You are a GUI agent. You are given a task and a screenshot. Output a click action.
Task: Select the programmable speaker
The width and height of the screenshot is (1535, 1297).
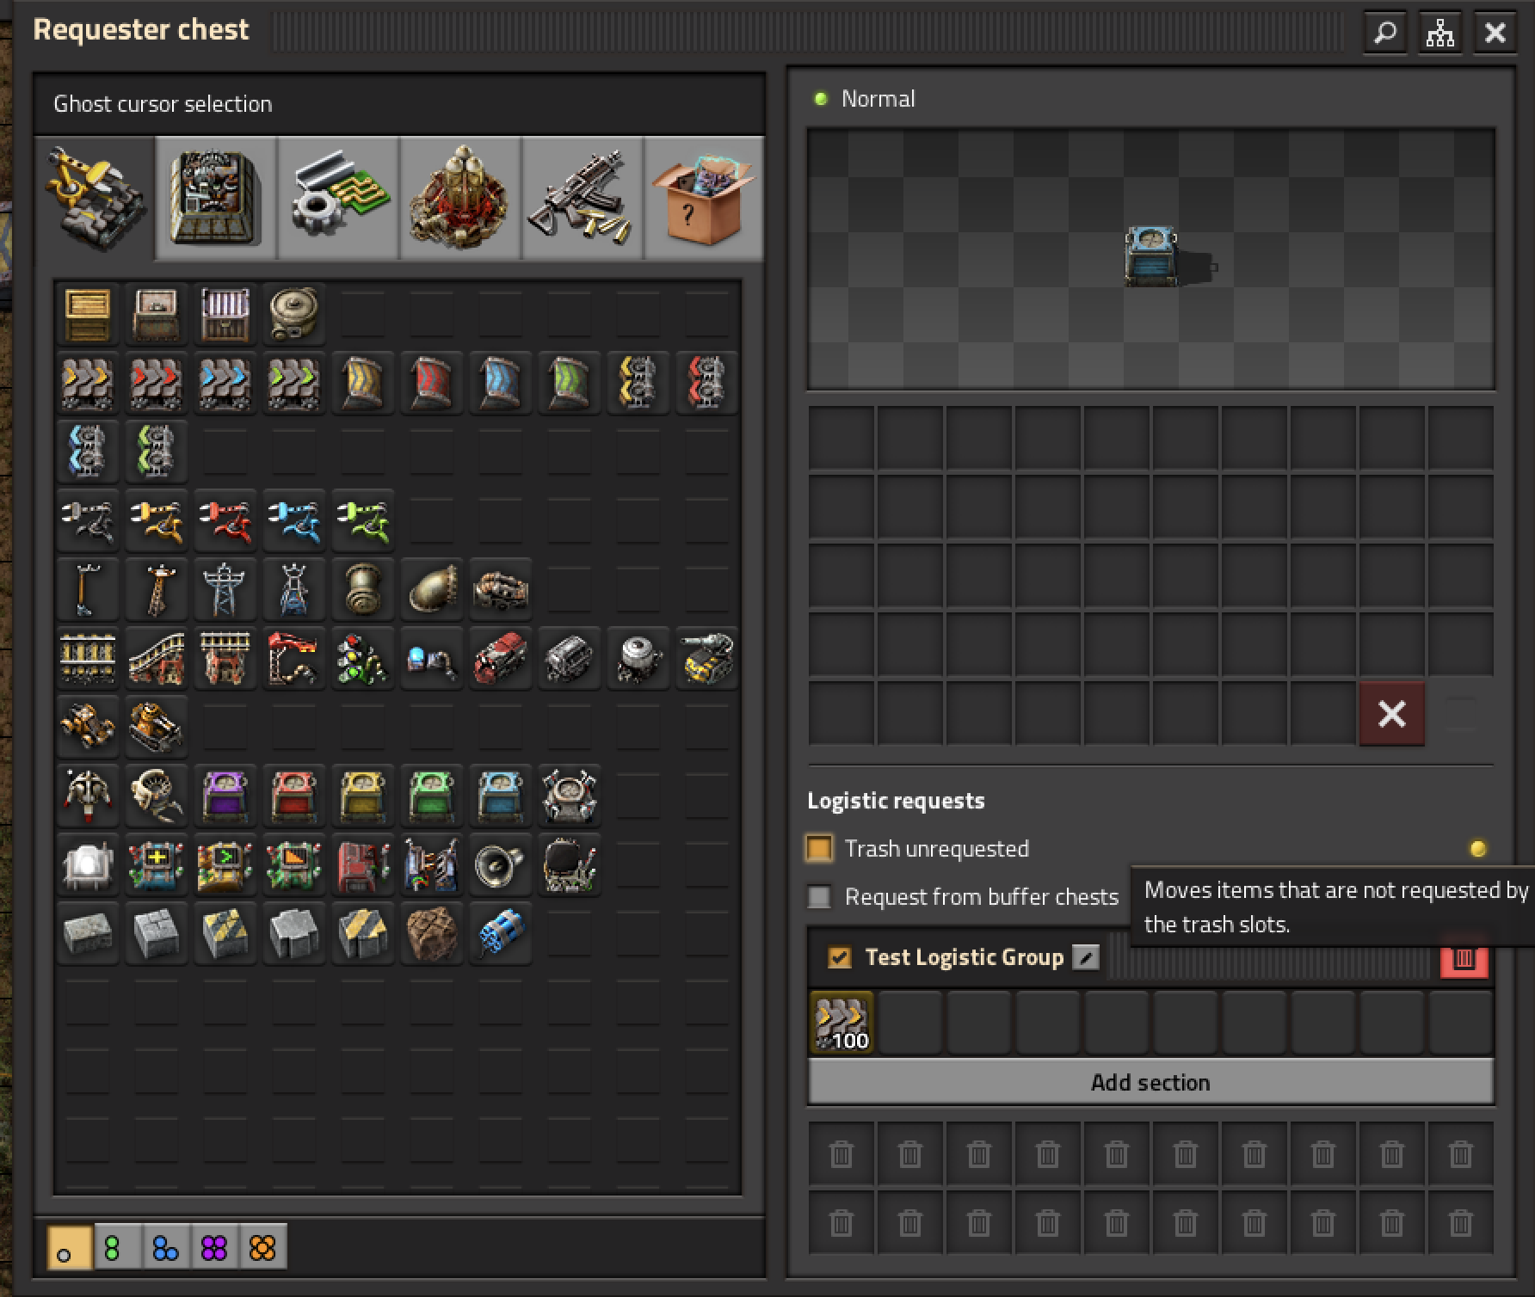tap(501, 865)
